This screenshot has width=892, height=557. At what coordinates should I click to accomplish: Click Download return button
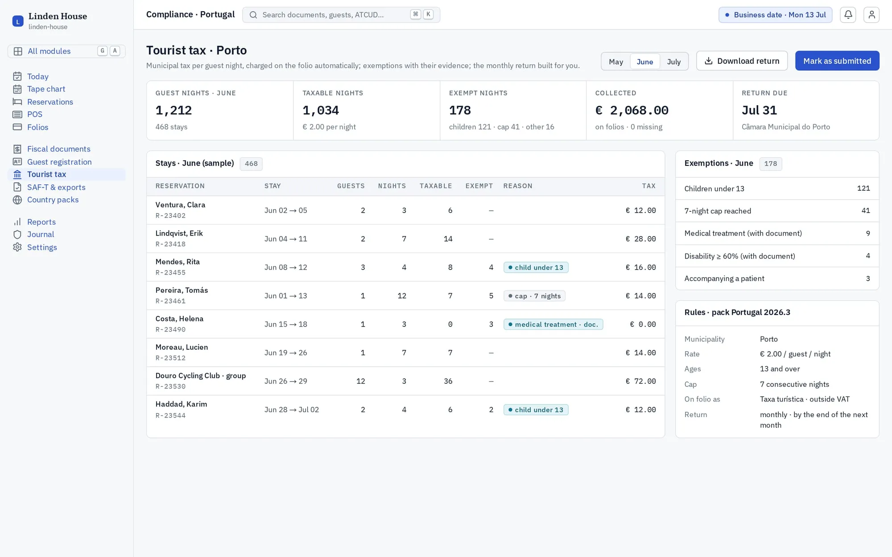click(x=742, y=61)
